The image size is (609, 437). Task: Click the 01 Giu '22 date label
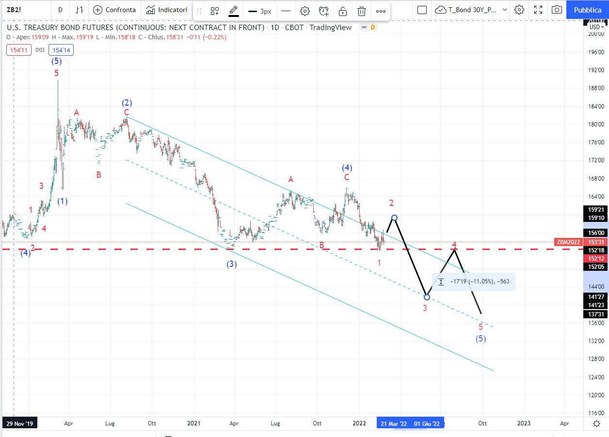coord(427,423)
